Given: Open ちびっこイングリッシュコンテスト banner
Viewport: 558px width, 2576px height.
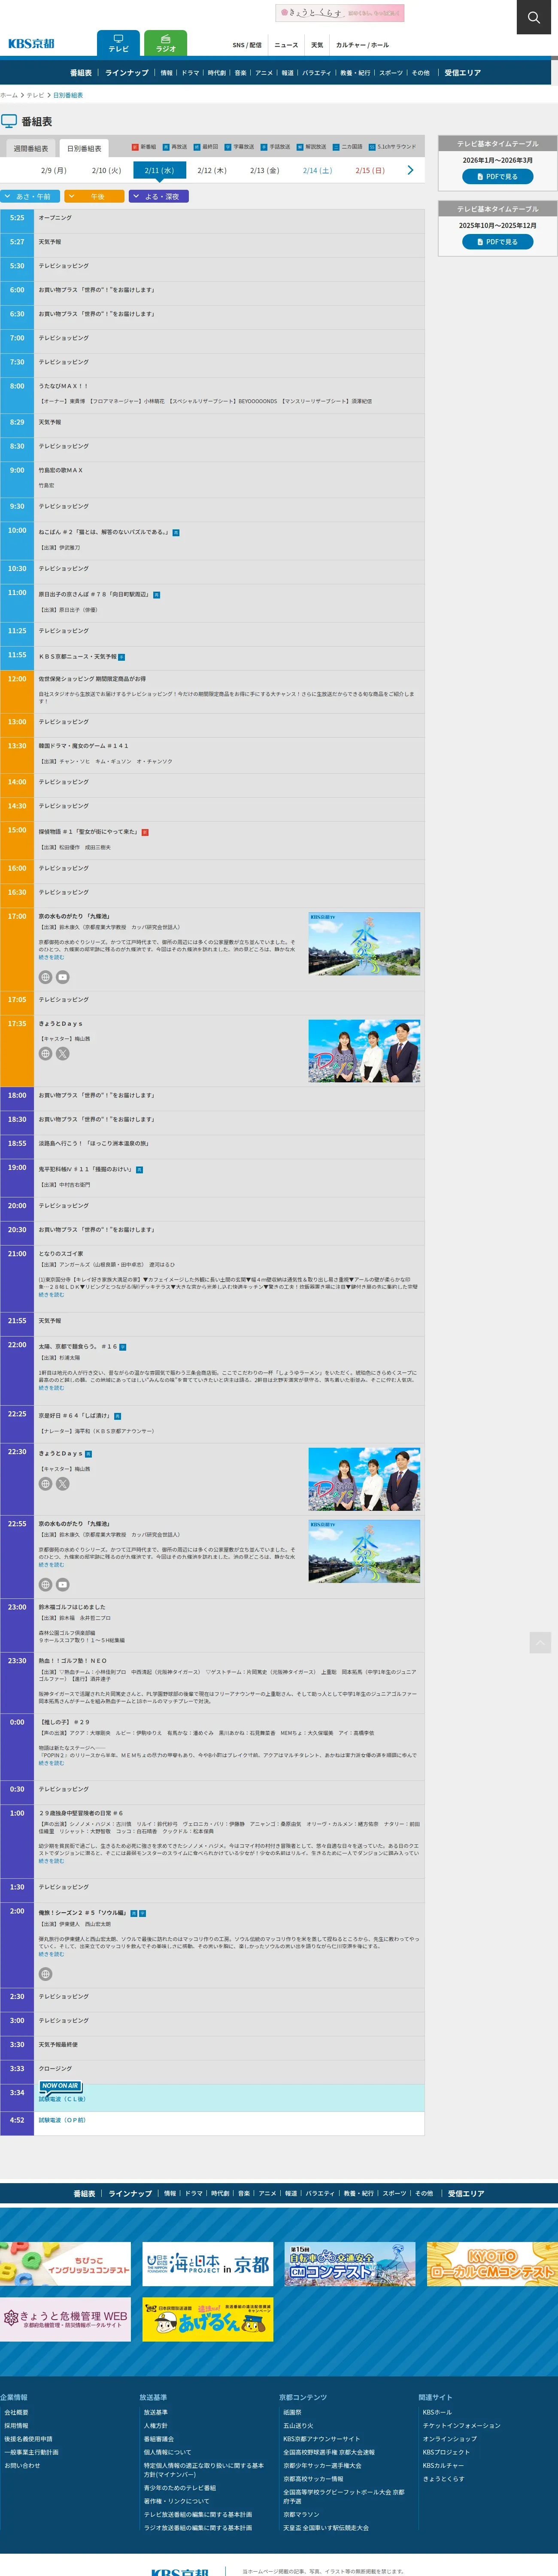Looking at the screenshot, I should click(x=65, y=2263).
